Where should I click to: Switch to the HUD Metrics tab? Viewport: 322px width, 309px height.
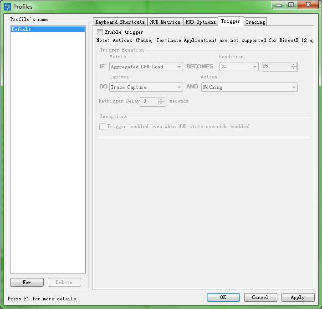[165, 22]
